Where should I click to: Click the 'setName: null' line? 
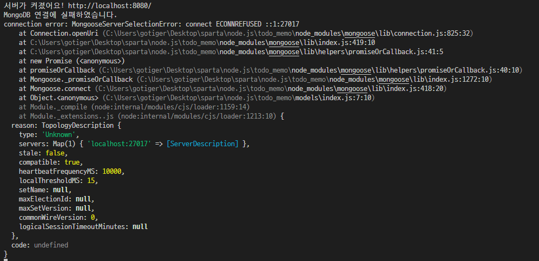[x=45, y=190]
